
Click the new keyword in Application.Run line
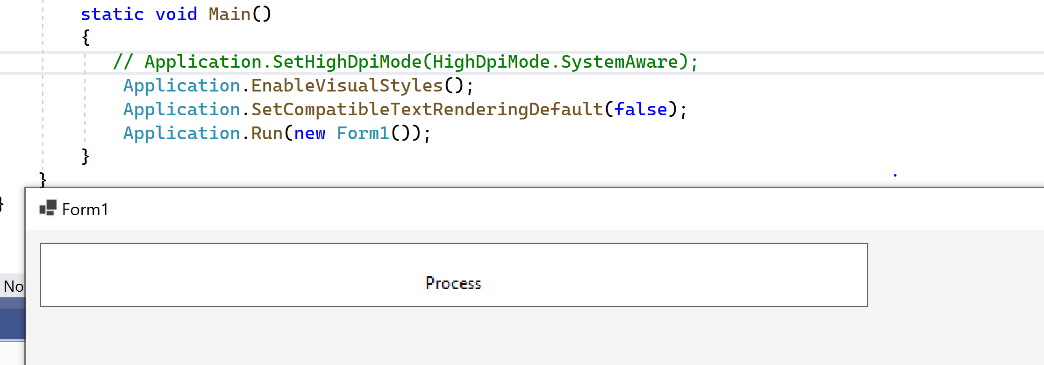tap(309, 133)
